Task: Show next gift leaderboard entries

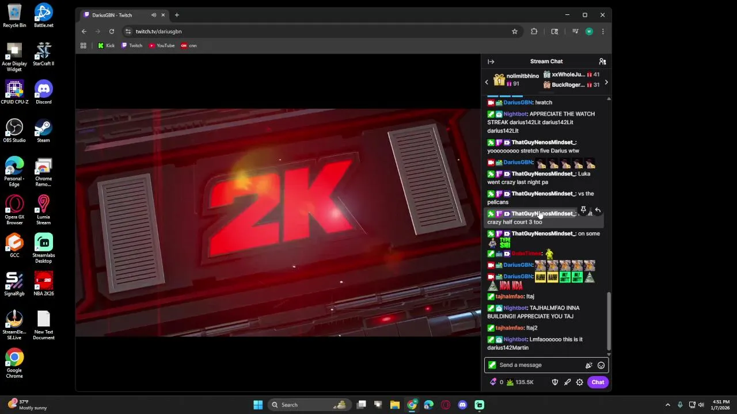Action: tap(606, 82)
